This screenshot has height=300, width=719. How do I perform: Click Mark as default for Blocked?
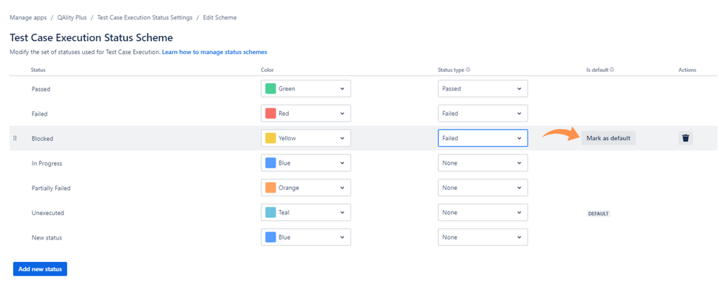[x=608, y=138]
